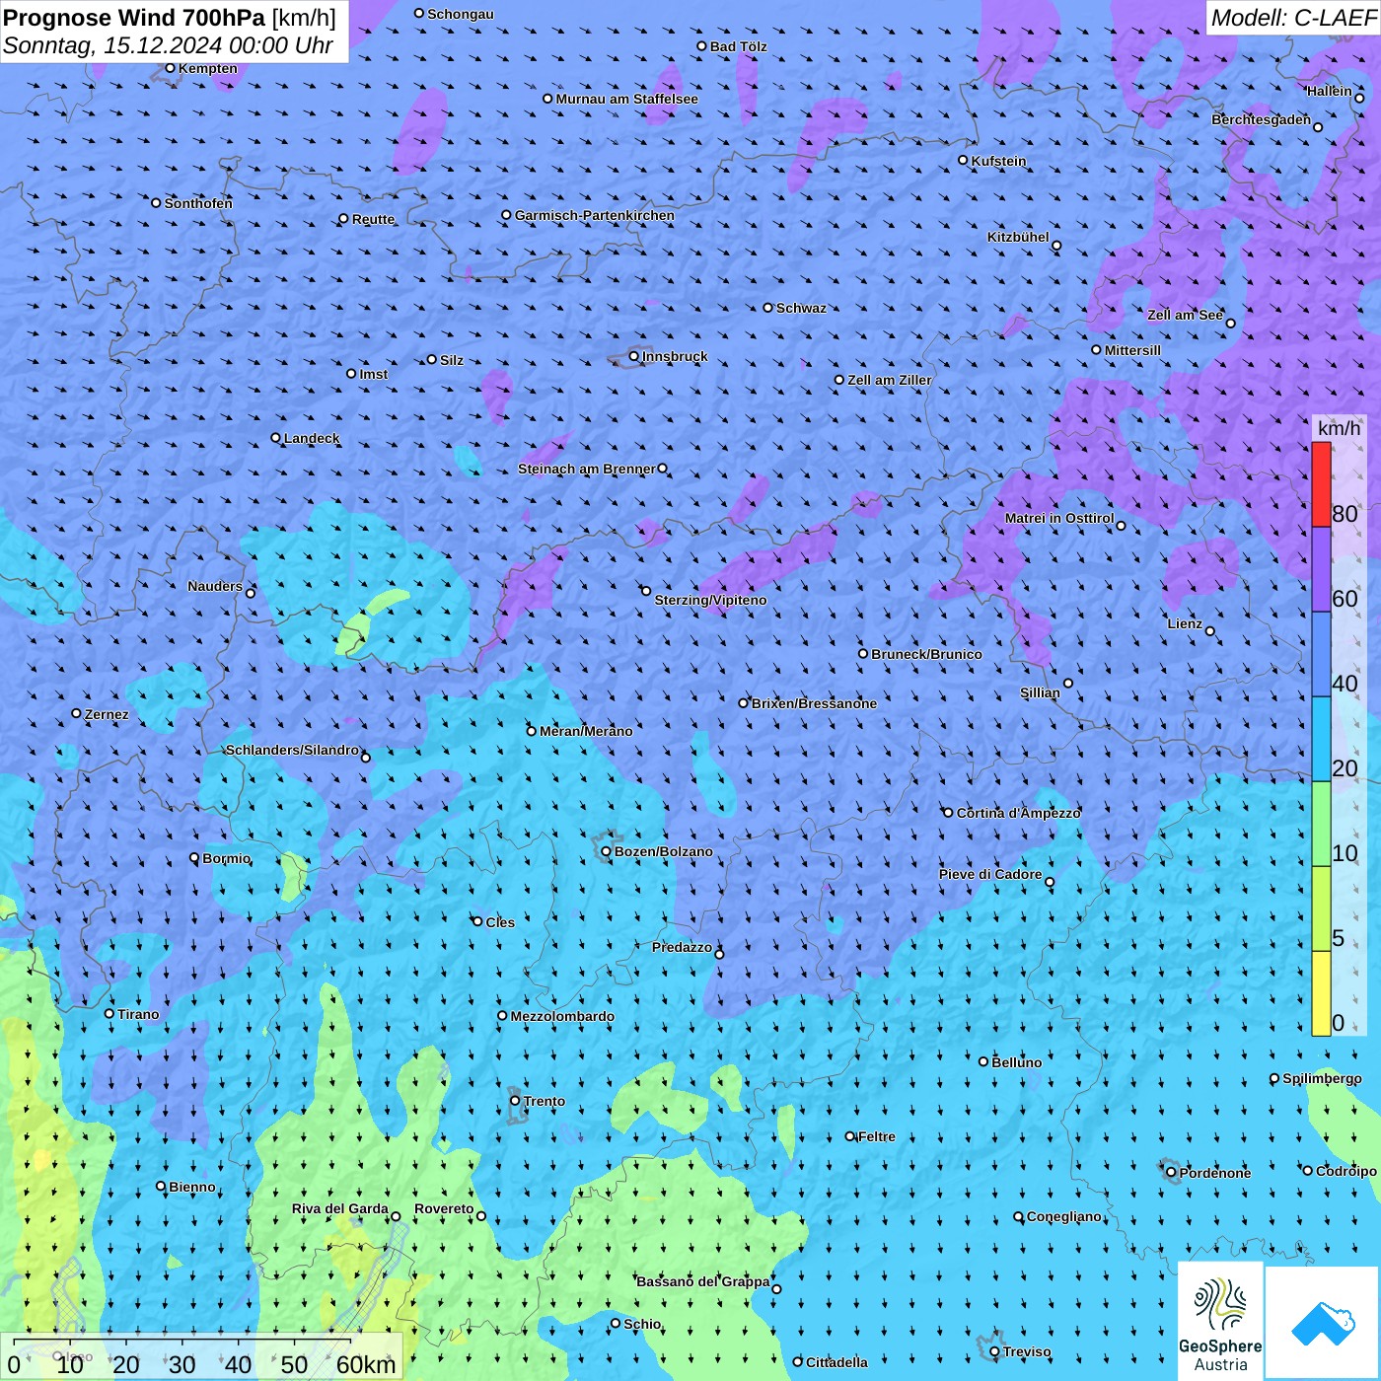
Task: Click the legend value '20'
Action: tap(1345, 768)
